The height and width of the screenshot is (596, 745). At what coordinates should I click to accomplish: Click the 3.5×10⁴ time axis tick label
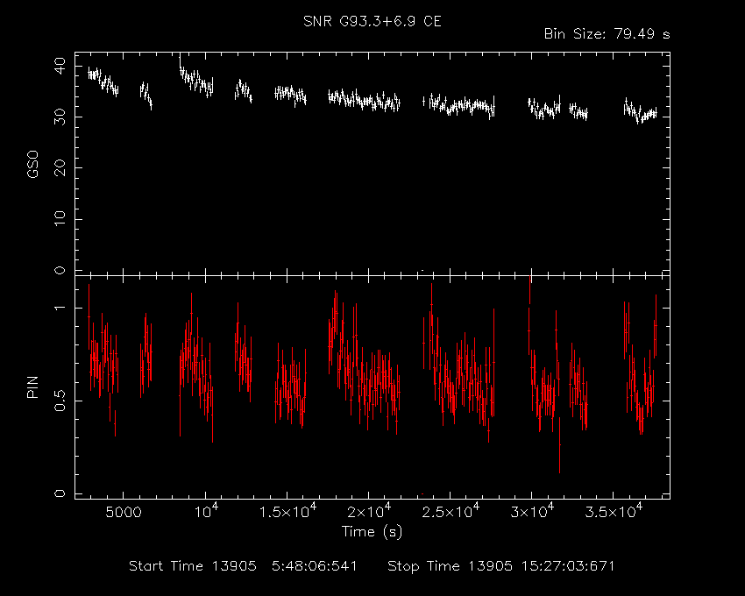(614, 510)
